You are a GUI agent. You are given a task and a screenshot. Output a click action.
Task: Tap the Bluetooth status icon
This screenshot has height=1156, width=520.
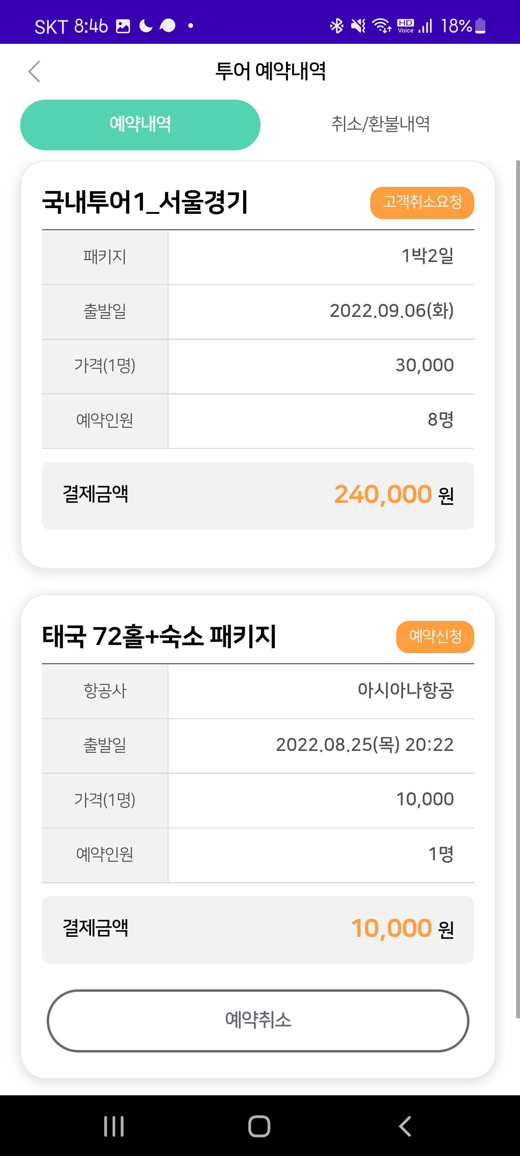coord(336,26)
